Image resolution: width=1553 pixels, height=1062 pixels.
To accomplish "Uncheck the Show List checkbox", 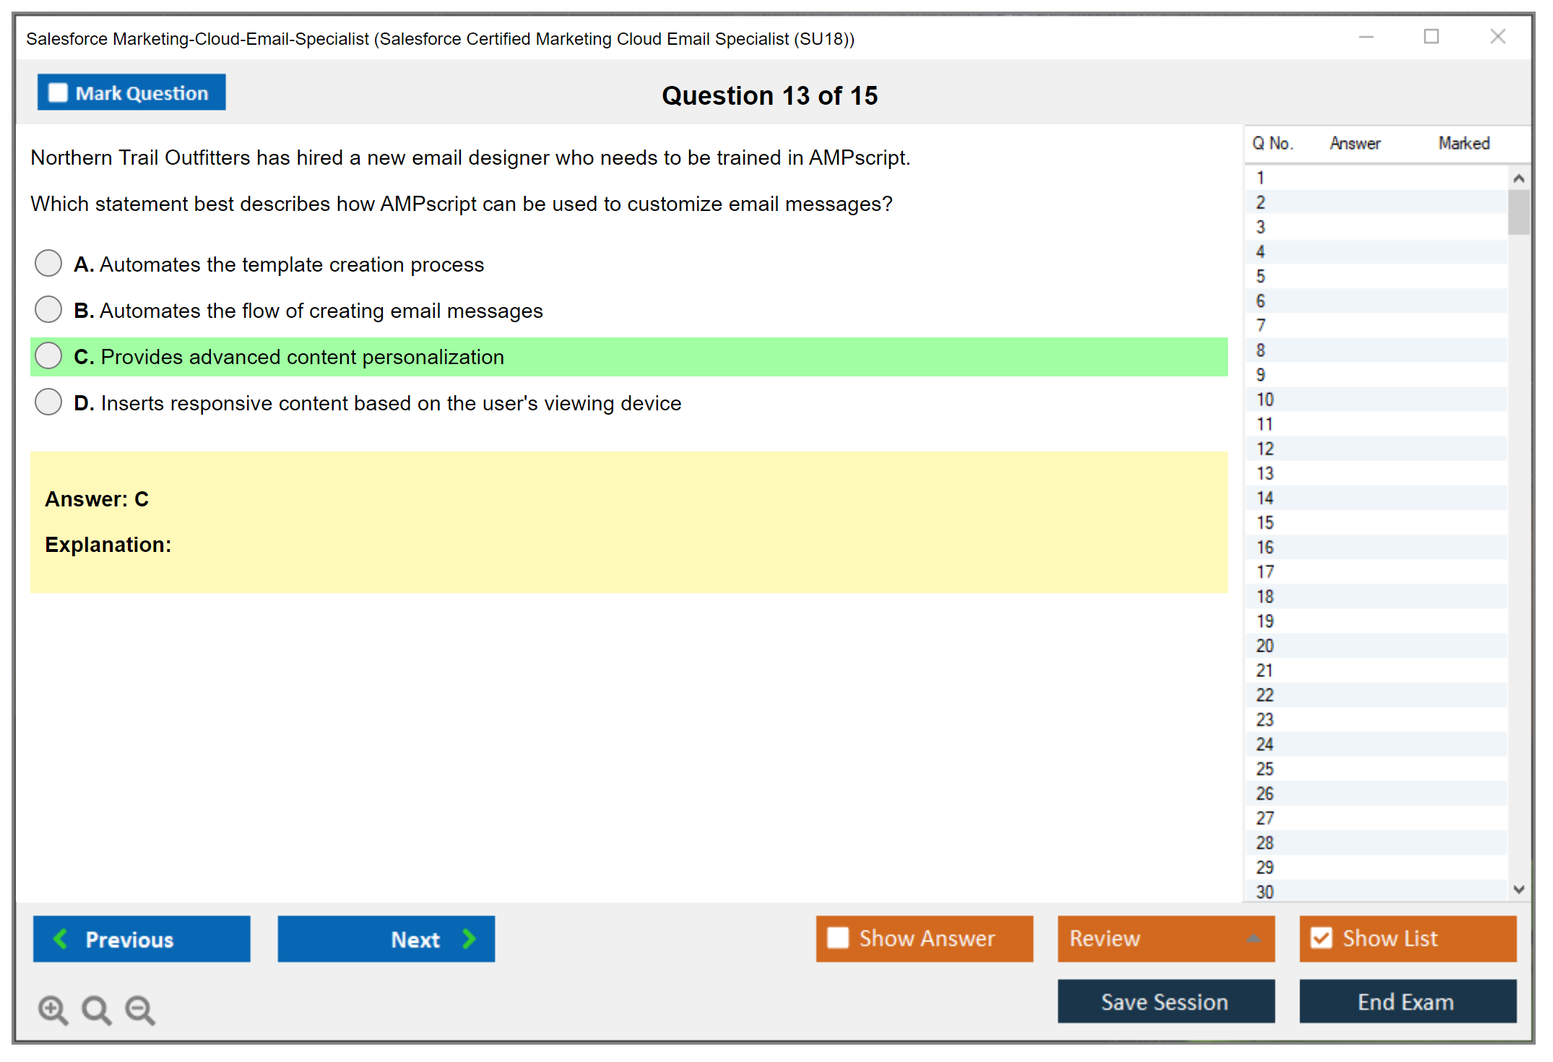I will pos(1321,938).
